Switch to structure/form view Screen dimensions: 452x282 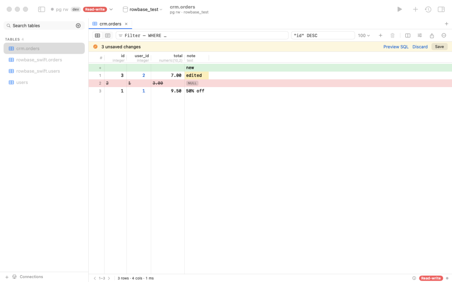(x=108, y=36)
